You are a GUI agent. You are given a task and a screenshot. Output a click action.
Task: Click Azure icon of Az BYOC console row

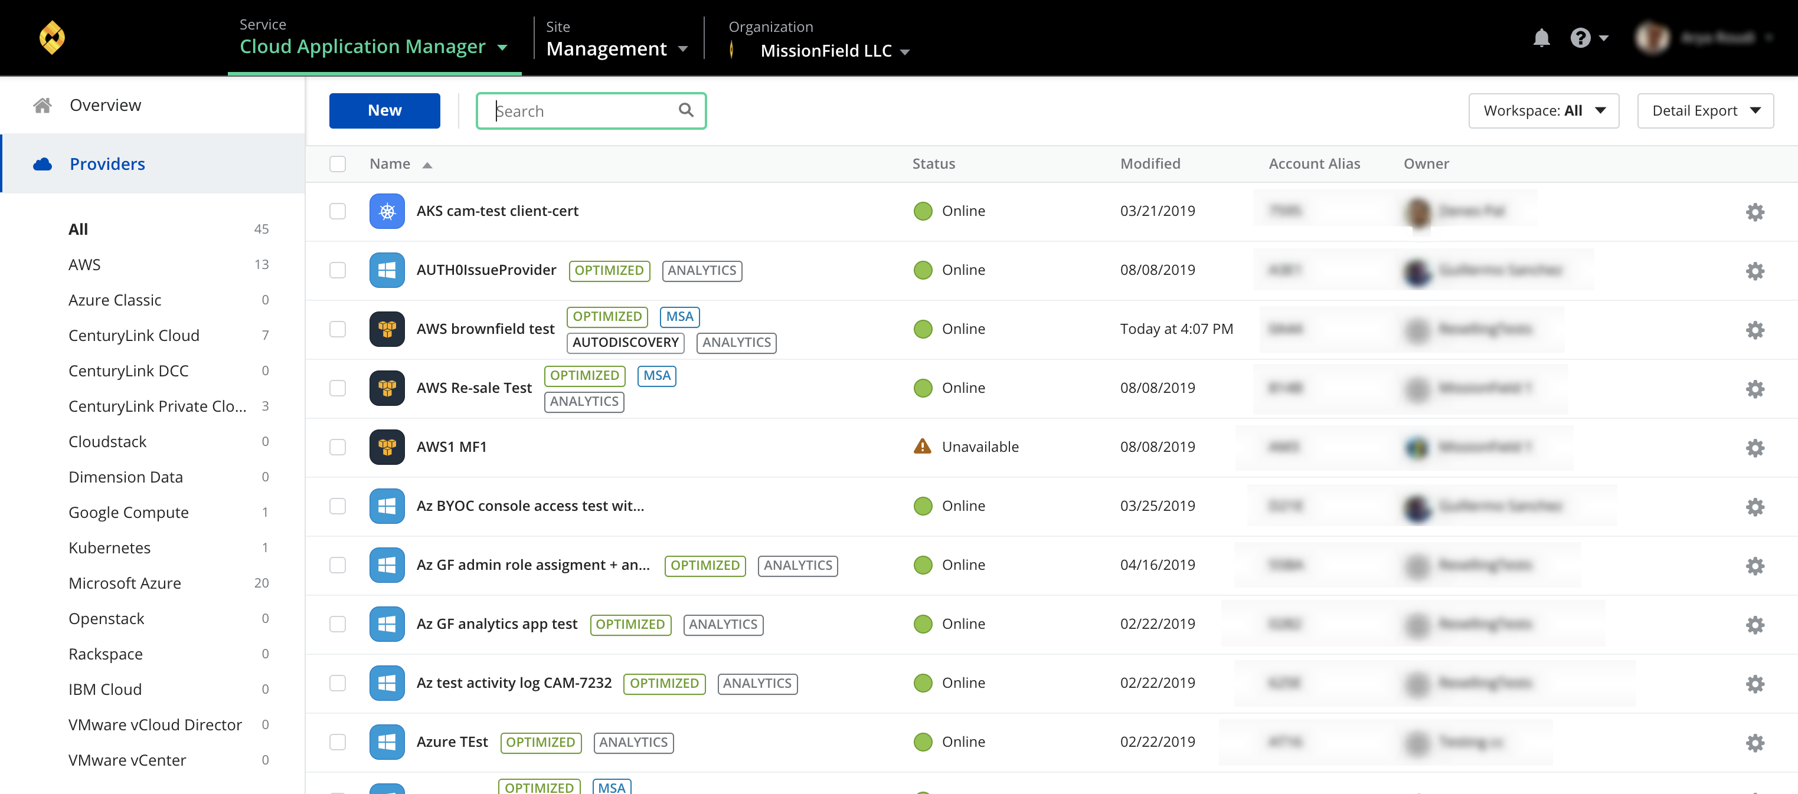click(387, 506)
